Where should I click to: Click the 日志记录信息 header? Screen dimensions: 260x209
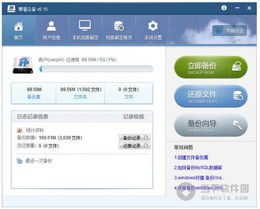33,116
